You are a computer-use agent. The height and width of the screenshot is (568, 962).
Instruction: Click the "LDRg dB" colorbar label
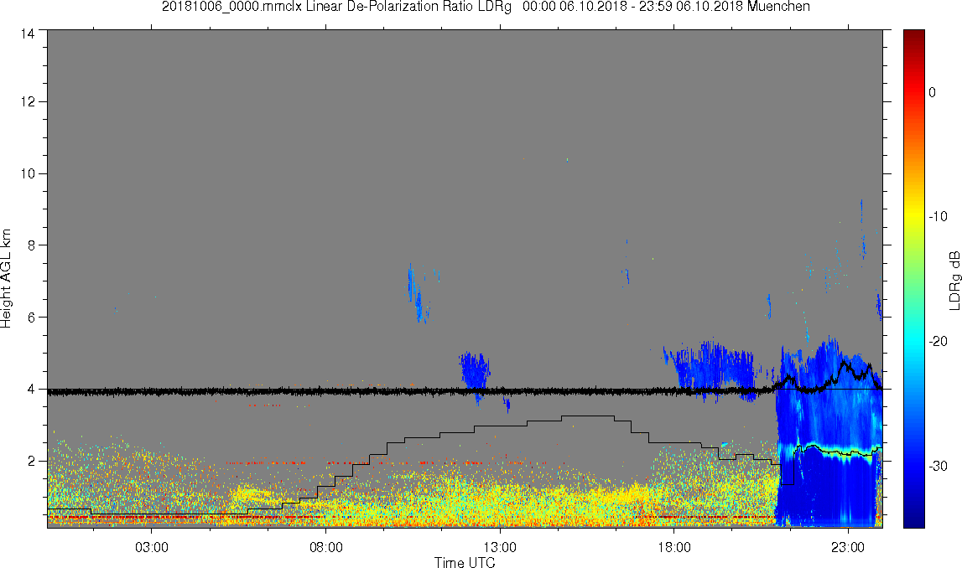(x=954, y=280)
